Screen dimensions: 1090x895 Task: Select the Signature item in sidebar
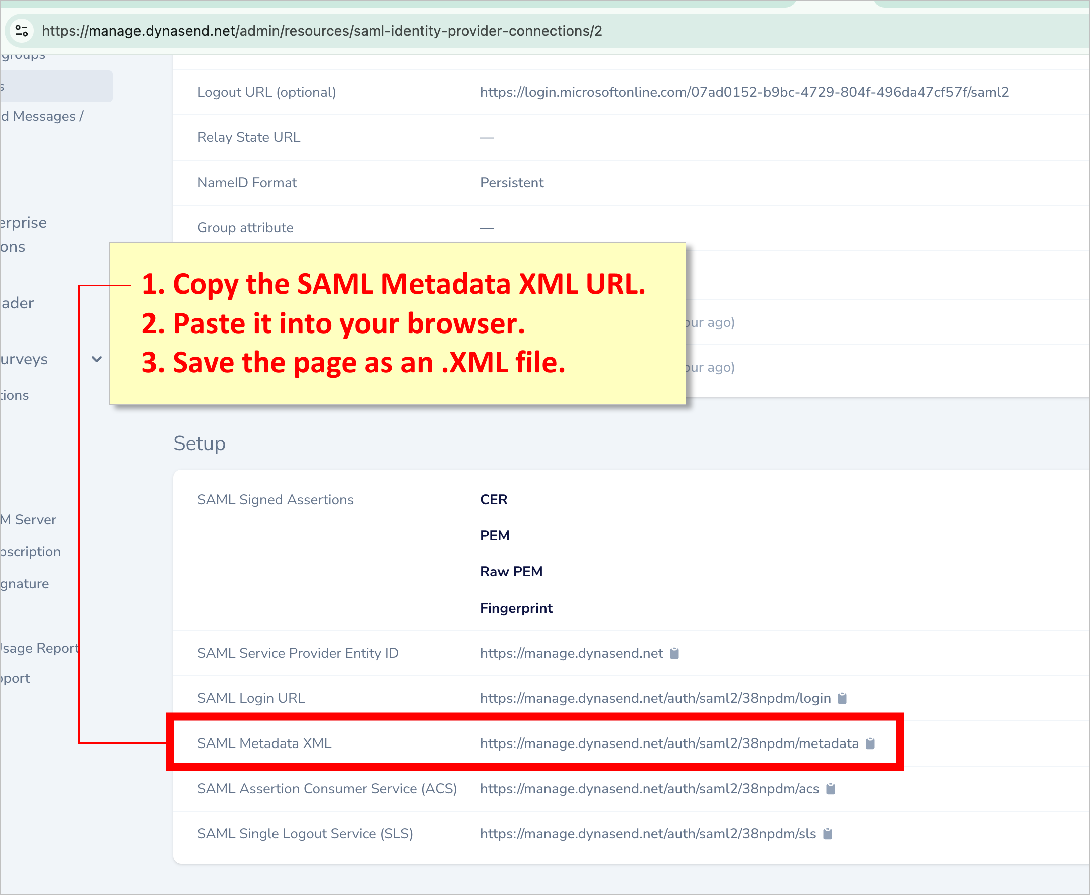(x=24, y=583)
